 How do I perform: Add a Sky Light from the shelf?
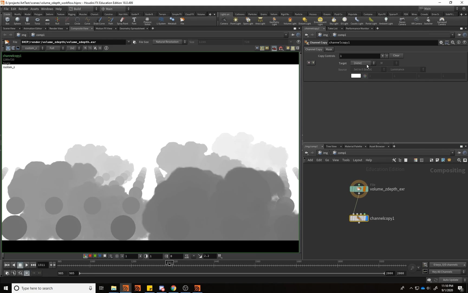tap(334, 21)
